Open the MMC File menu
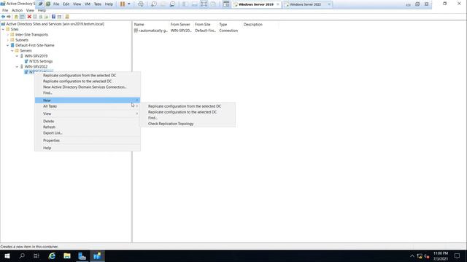Screen dimensions: 467x262 (x=5, y=10)
